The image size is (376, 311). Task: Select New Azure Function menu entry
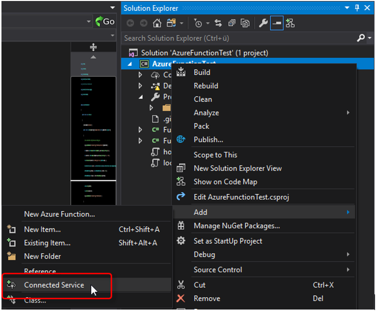point(59,214)
